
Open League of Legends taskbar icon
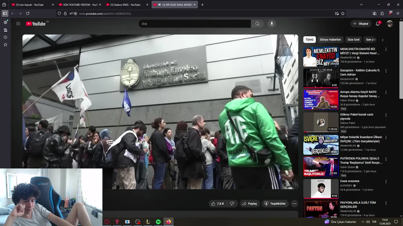click(x=148, y=222)
